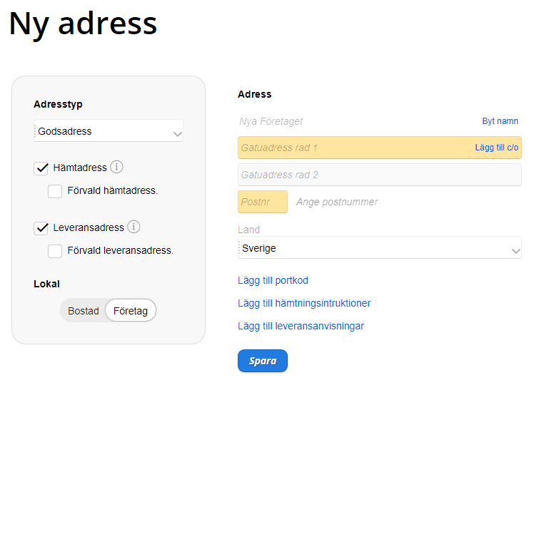Click Lägg till hämtningsintruktioner
549x559 pixels.
(x=304, y=303)
